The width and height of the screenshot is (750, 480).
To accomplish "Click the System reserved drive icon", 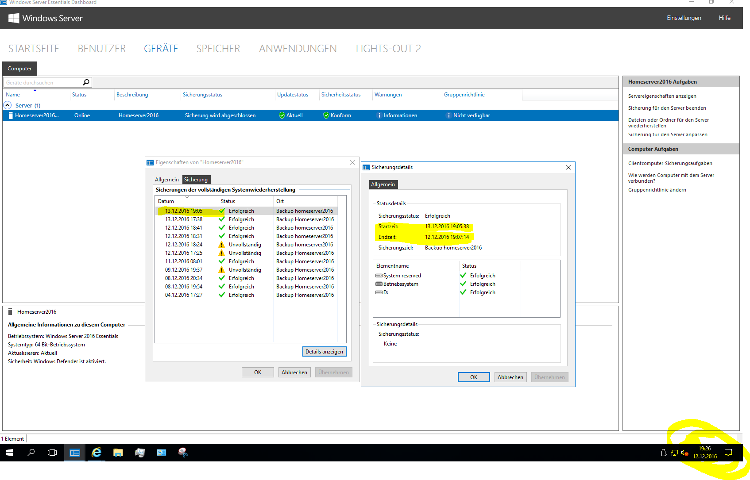I will coord(379,276).
